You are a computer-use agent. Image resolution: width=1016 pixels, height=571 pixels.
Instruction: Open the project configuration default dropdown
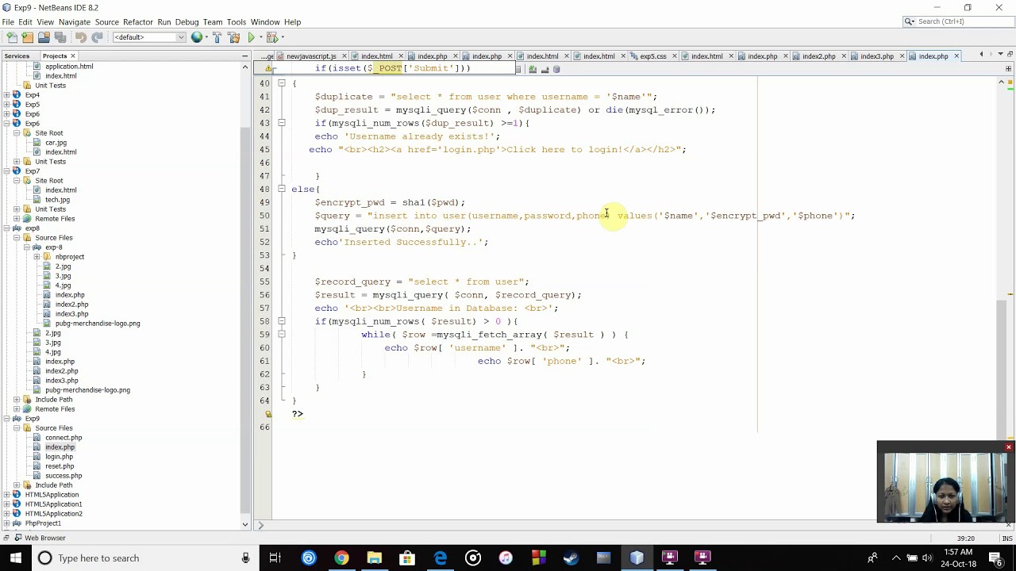[x=149, y=37]
